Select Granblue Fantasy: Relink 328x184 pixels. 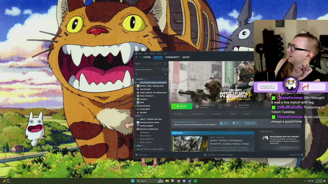coord(151,122)
